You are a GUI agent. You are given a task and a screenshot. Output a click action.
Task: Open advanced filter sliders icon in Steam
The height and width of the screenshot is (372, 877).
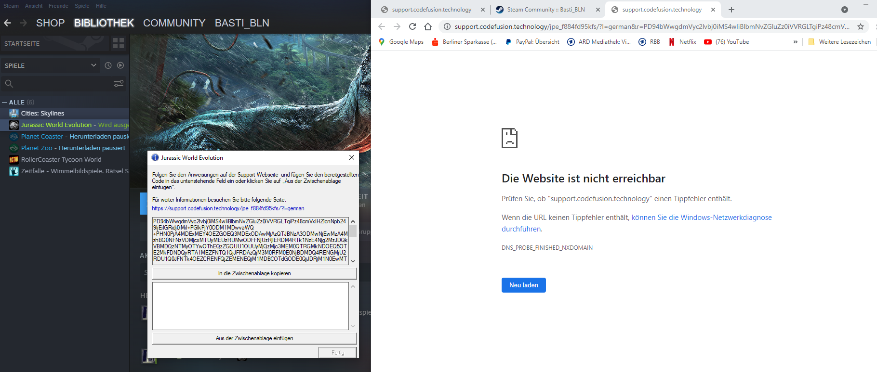coord(119,84)
